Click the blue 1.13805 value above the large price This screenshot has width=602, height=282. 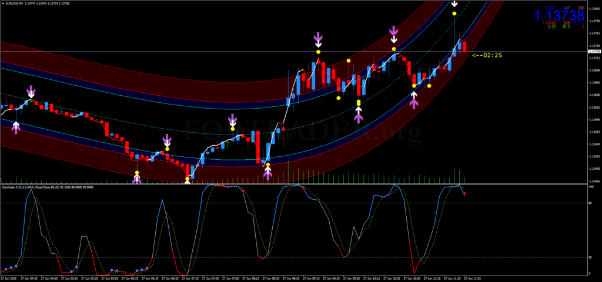[549, 8]
